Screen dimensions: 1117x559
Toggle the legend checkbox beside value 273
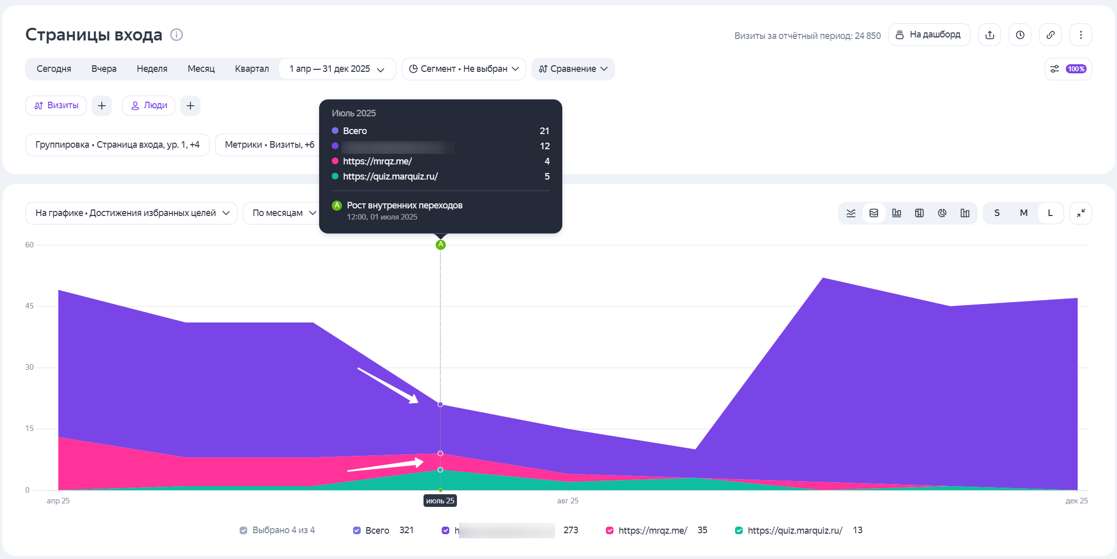pos(446,530)
